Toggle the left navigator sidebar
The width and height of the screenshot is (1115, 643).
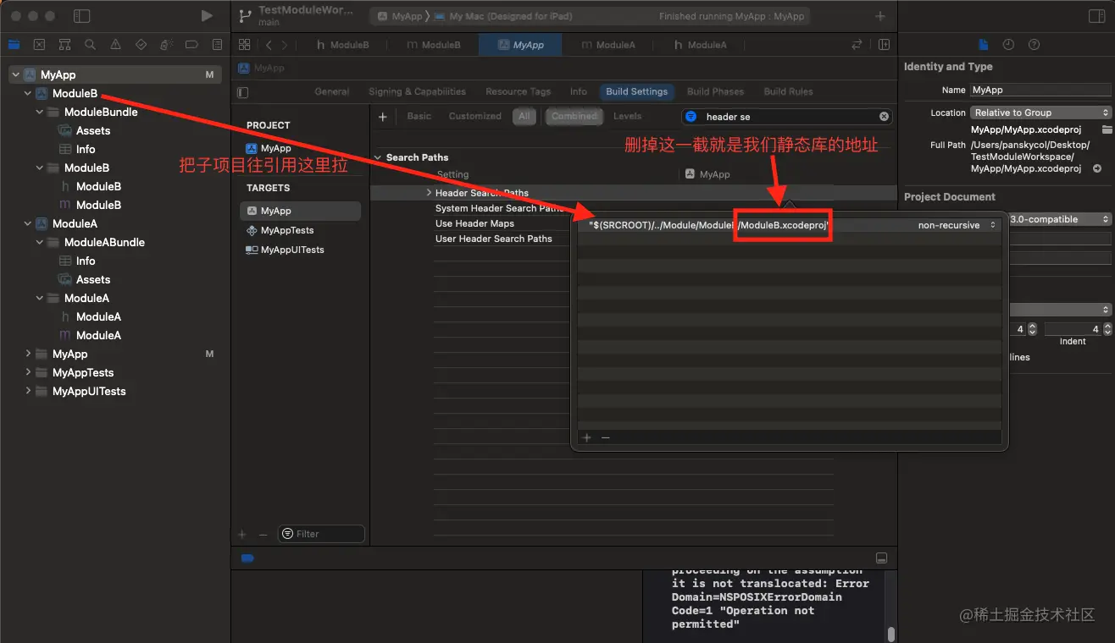(x=81, y=16)
